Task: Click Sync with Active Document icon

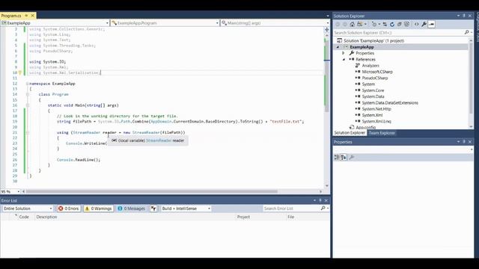Action: click(385, 25)
